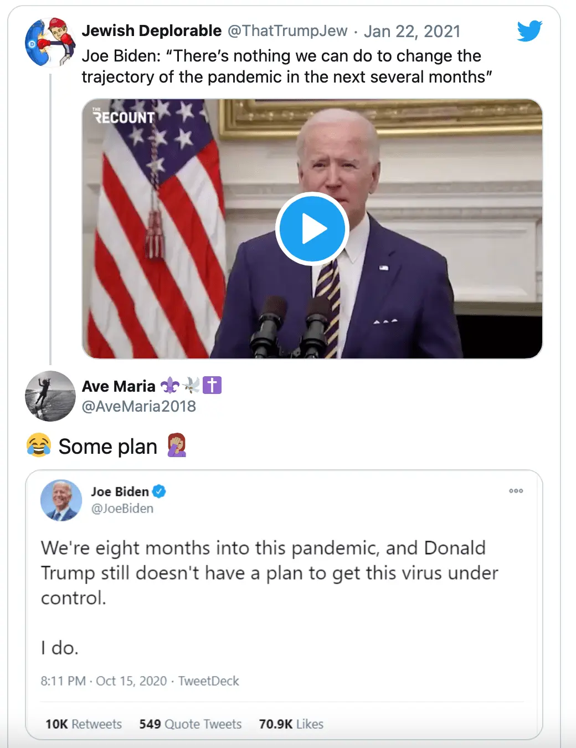Play the Biden video clip
This screenshot has width=576, height=748.
tap(312, 229)
